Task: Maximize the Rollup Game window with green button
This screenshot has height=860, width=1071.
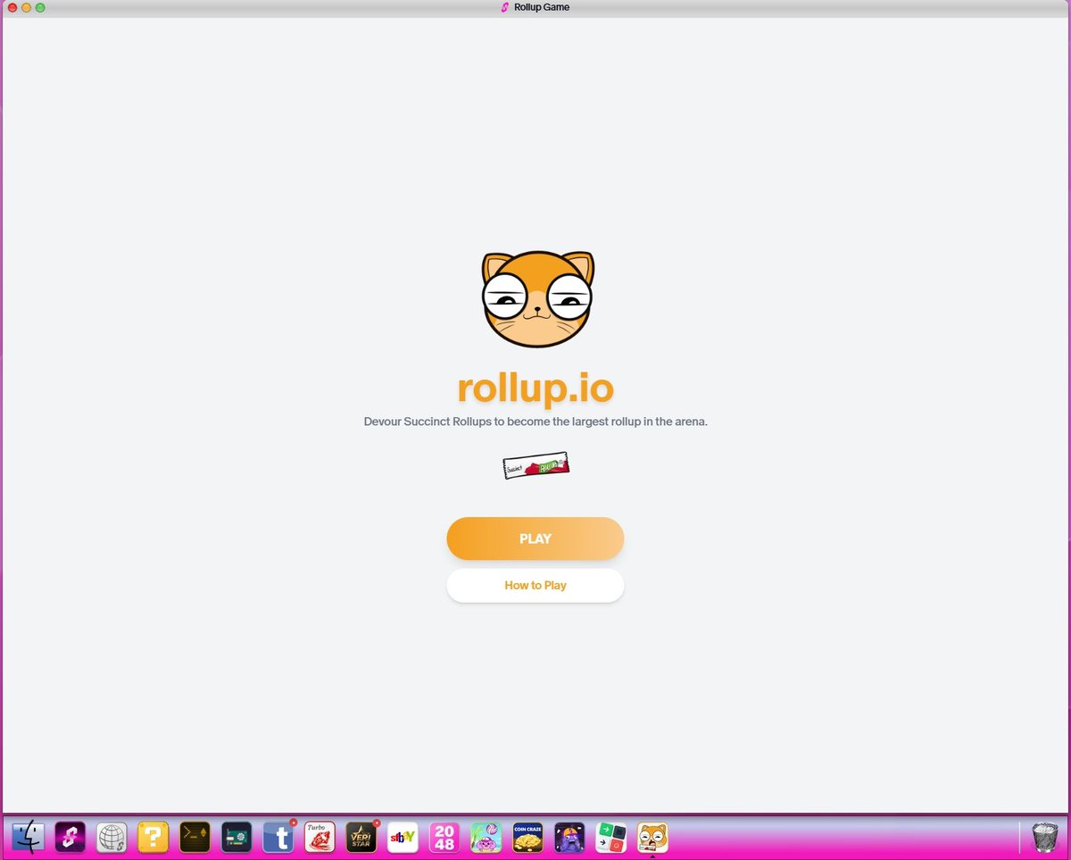Action: click(40, 7)
